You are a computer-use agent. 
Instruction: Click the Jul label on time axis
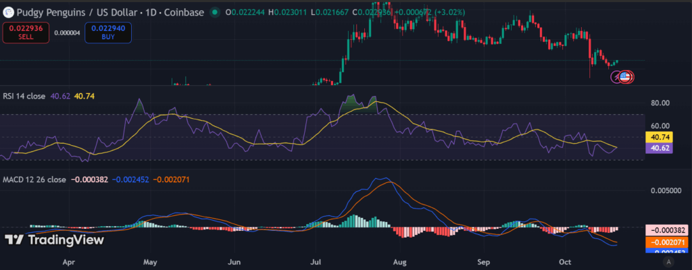pos(317,261)
